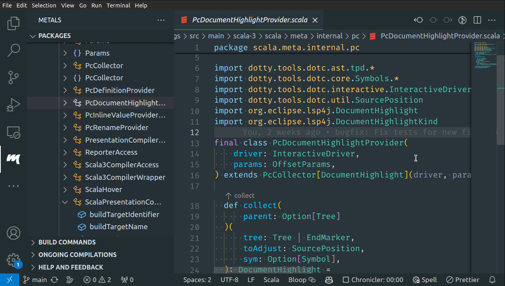Open Metals panel more actions menu
This screenshot has height=286, width=505.
pos(161,20)
